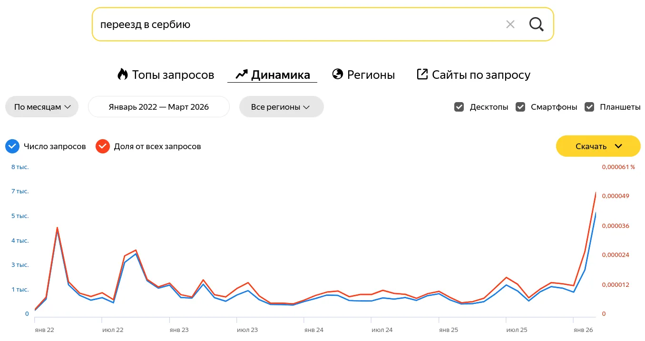Expand the Скачать download menu arrow
645x341 pixels.
tap(618, 146)
